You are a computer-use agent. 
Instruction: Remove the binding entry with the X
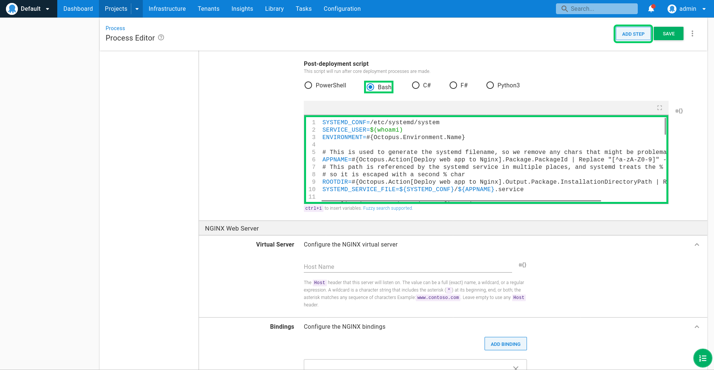[x=516, y=368]
